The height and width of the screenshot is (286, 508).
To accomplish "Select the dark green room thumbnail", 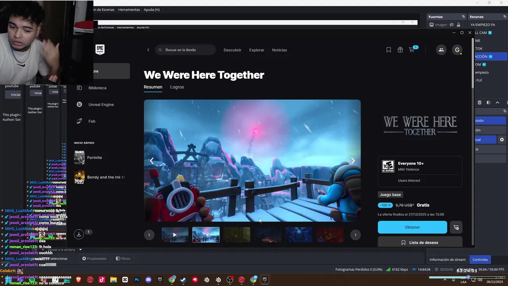I will [237, 235].
